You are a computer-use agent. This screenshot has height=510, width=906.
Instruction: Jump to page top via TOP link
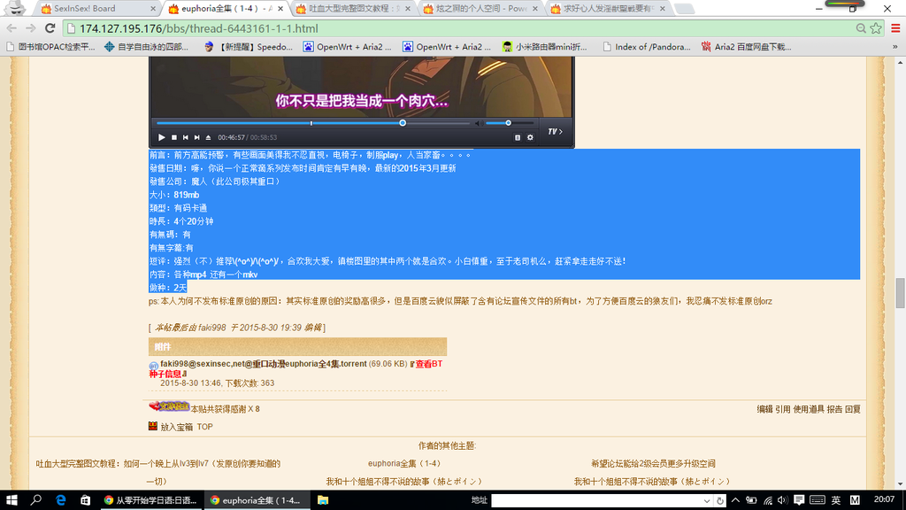pyautogui.click(x=205, y=427)
